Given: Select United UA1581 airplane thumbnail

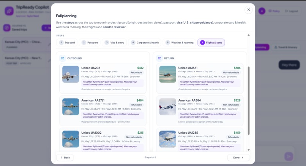Looking at the screenshot, I should click(168, 74).
